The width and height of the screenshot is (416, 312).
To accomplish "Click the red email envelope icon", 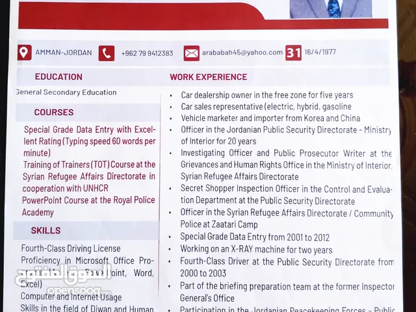I will tap(191, 53).
